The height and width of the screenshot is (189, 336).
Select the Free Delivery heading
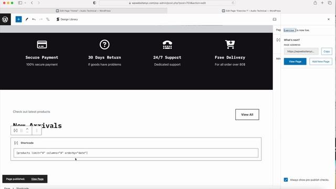(x=230, y=57)
